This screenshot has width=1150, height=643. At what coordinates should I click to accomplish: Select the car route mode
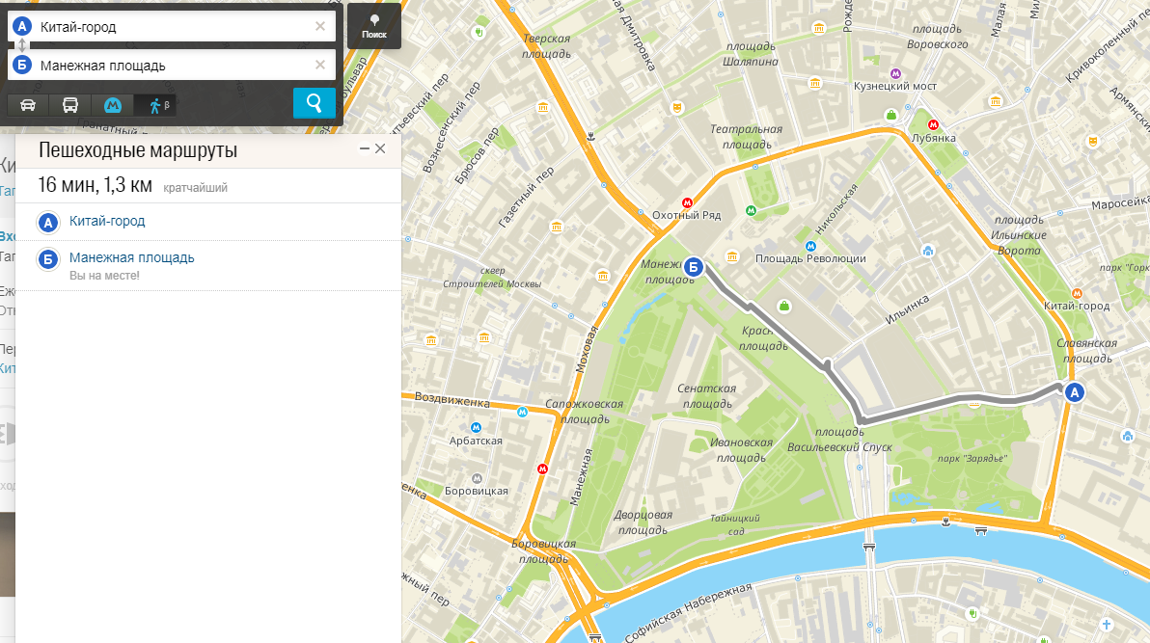[28, 105]
